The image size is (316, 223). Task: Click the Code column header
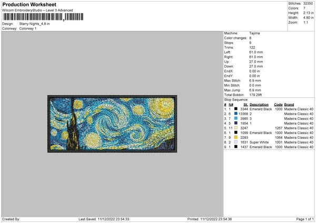[278, 105]
